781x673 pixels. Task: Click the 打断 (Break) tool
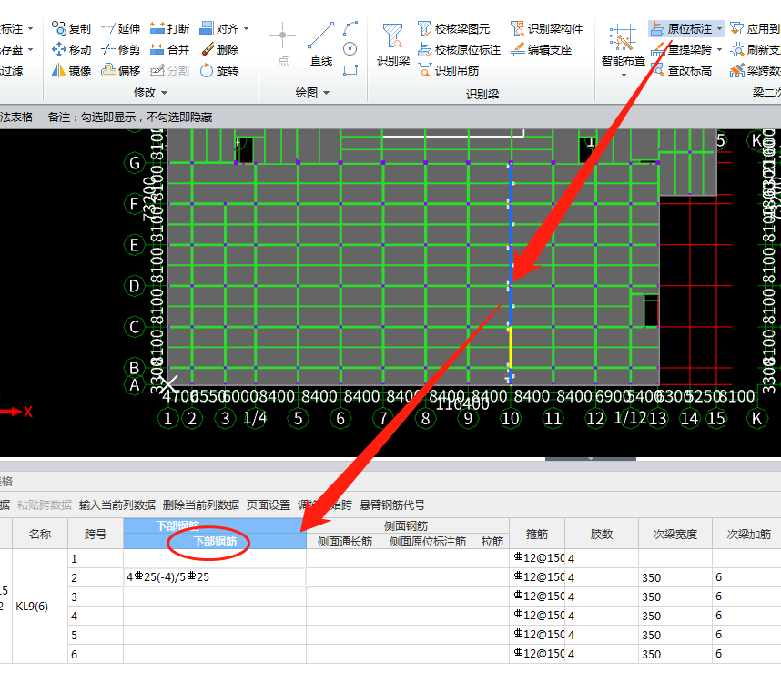(169, 28)
